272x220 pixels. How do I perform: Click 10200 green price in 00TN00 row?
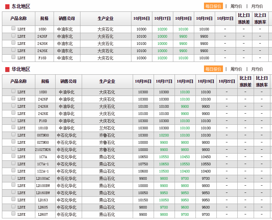coord(164,135)
